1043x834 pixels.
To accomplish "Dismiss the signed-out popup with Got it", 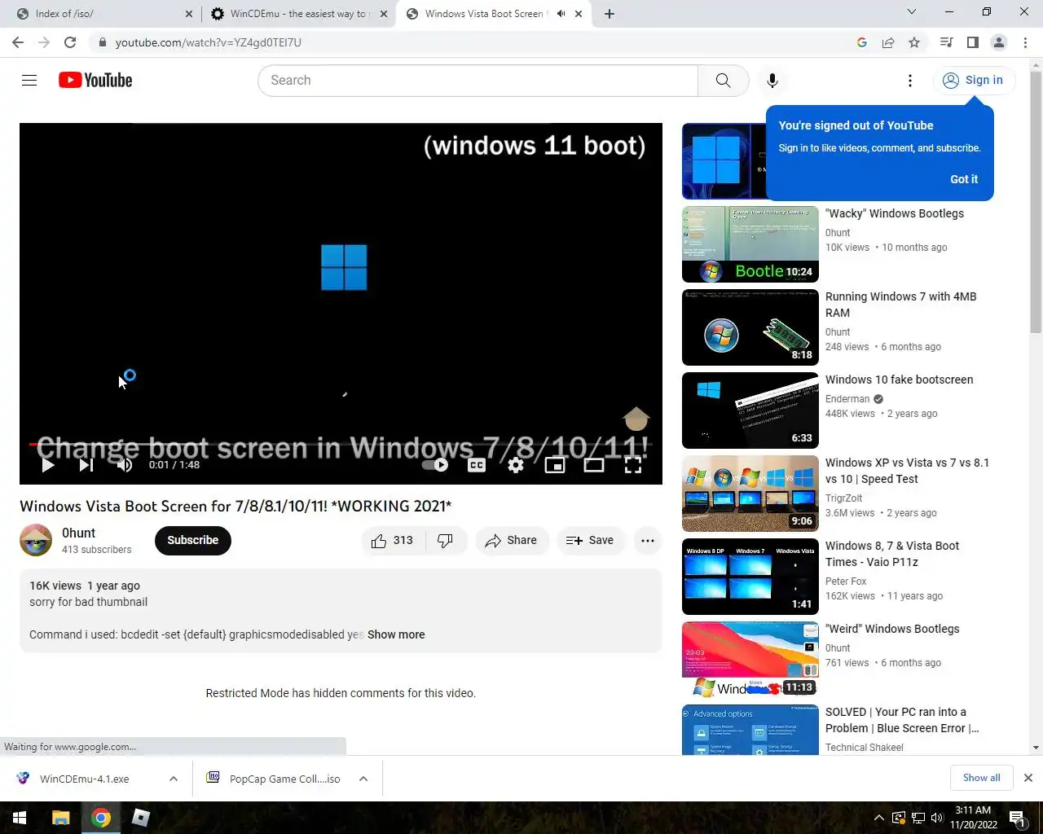I will pyautogui.click(x=964, y=179).
